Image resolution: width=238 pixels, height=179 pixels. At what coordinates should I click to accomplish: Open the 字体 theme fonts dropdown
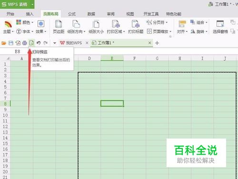click(25, 31)
